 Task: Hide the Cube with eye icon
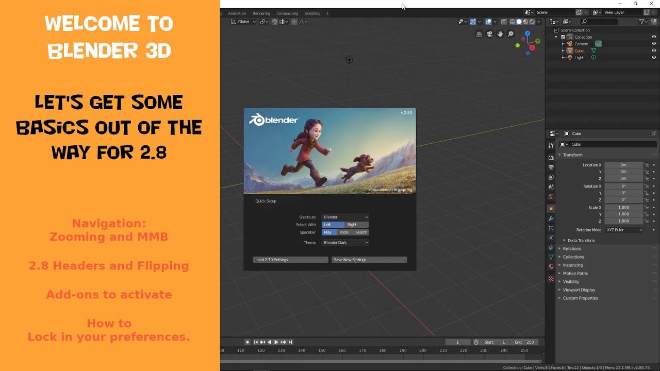coord(654,50)
